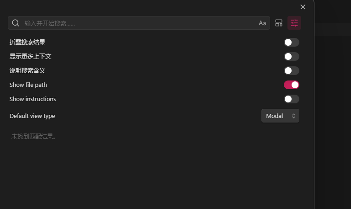This screenshot has width=351, height=209.
Task: Turn on the 显示更多上下文 switch
Action: pos(292,56)
